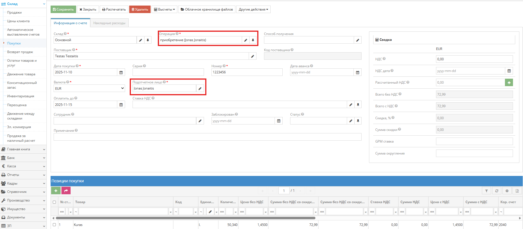523x229 pixels.
Task: Open grid settings gear icon
Action: (x=507, y=191)
